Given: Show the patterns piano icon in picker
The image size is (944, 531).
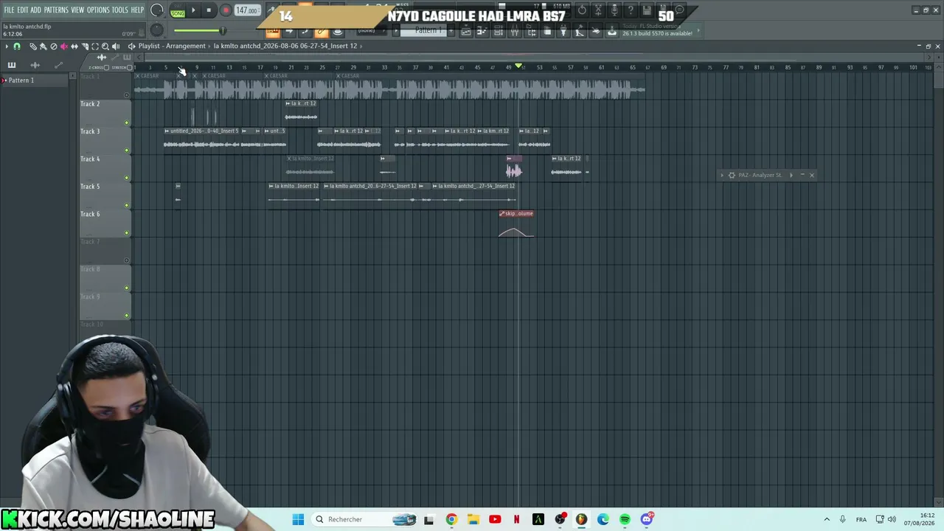Looking at the screenshot, I should tap(12, 65).
